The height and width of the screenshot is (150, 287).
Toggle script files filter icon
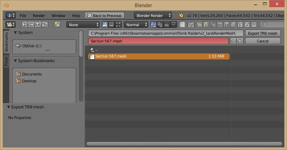(x=233, y=24)
